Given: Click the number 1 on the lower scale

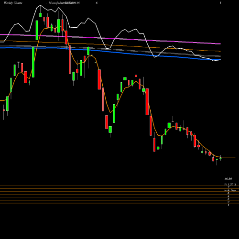Looking at the screenshot, I should (x=228, y=205).
